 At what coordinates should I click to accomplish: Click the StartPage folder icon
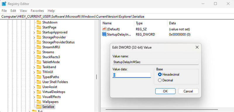click(39, 27)
